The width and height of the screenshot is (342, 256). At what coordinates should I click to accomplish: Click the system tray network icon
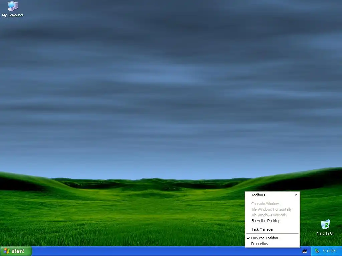tap(317, 251)
